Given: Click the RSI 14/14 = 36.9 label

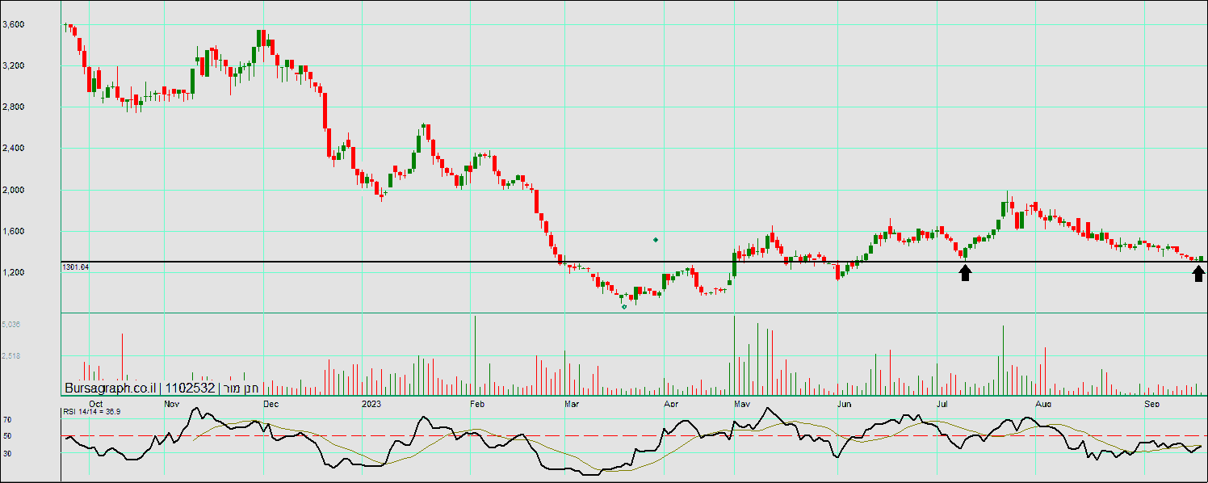Looking at the screenshot, I should pyautogui.click(x=91, y=412).
